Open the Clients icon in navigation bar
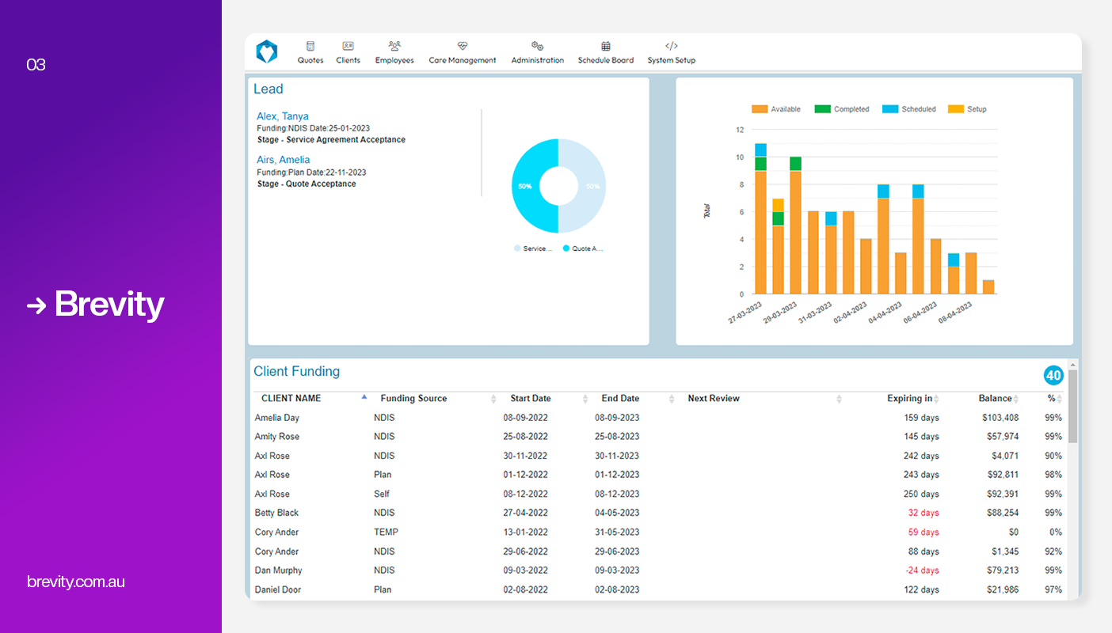This screenshot has width=1112, height=633. point(348,47)
